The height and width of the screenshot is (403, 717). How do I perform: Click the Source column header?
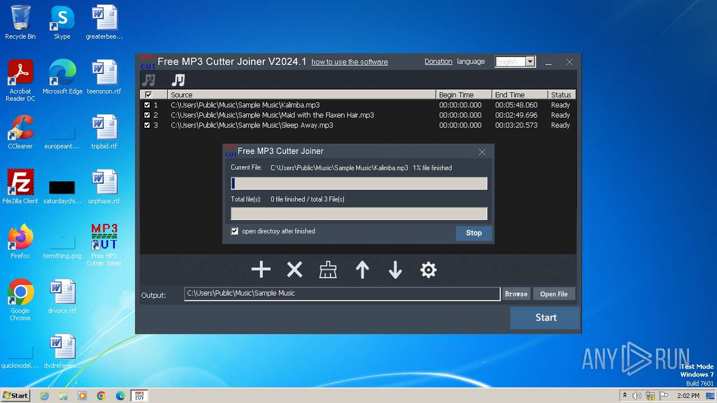pyautogui.click(x=301, y=95)
